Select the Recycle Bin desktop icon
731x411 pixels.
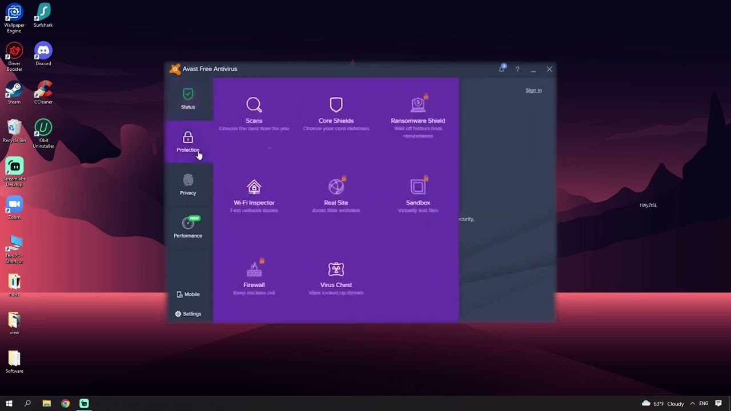click(x=14, y=131)
